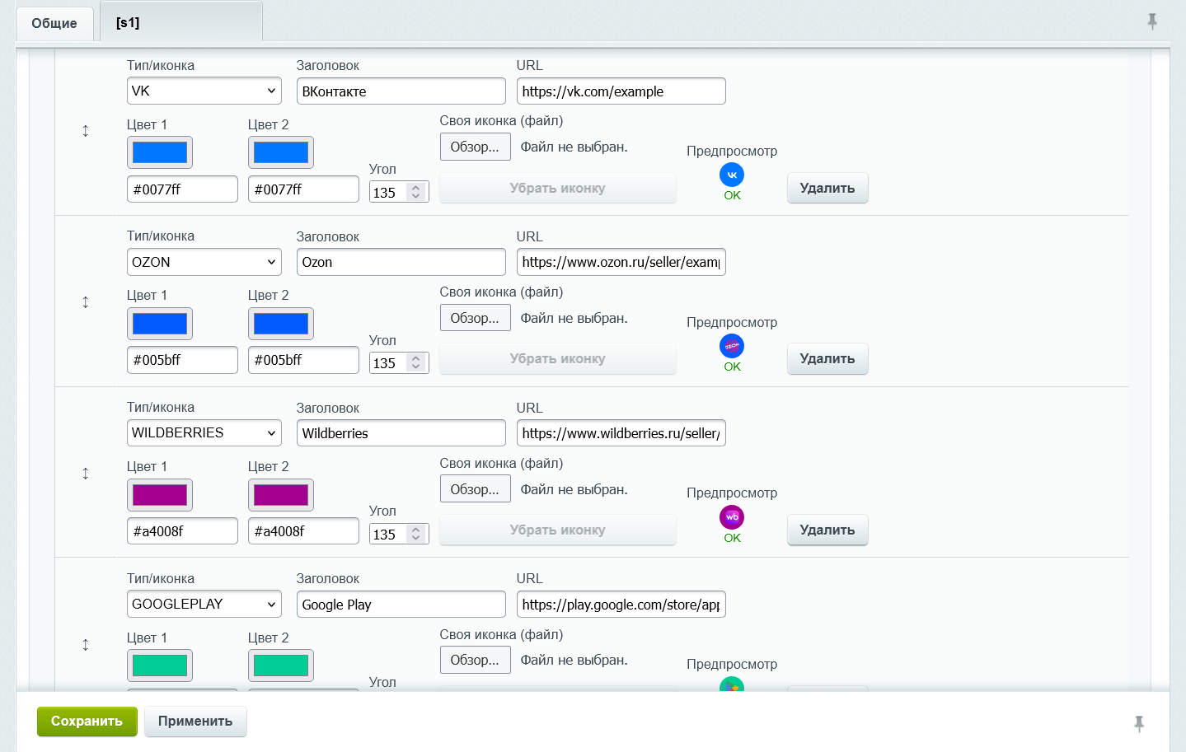Click Обзор file button for Wildberries

(475, 489)
